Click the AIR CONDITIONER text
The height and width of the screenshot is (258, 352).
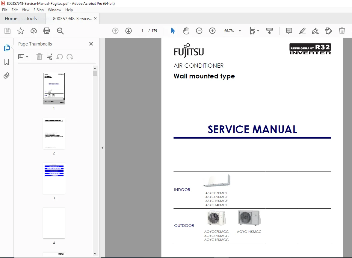(198, 66)
